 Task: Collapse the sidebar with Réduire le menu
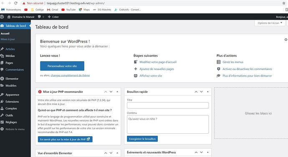point(15,129)
